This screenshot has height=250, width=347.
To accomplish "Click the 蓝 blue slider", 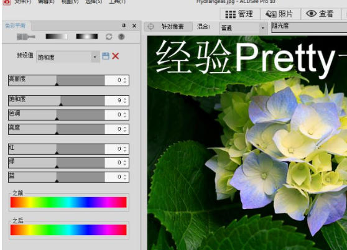I will point(57,177).
